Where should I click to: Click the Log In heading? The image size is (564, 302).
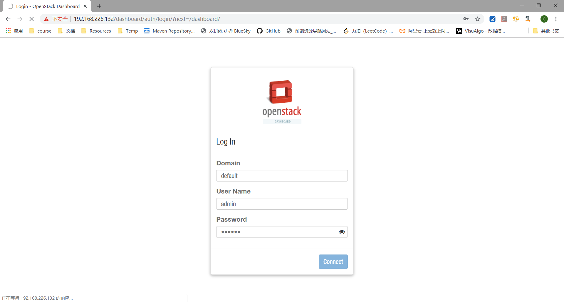(x=226, y=142)
